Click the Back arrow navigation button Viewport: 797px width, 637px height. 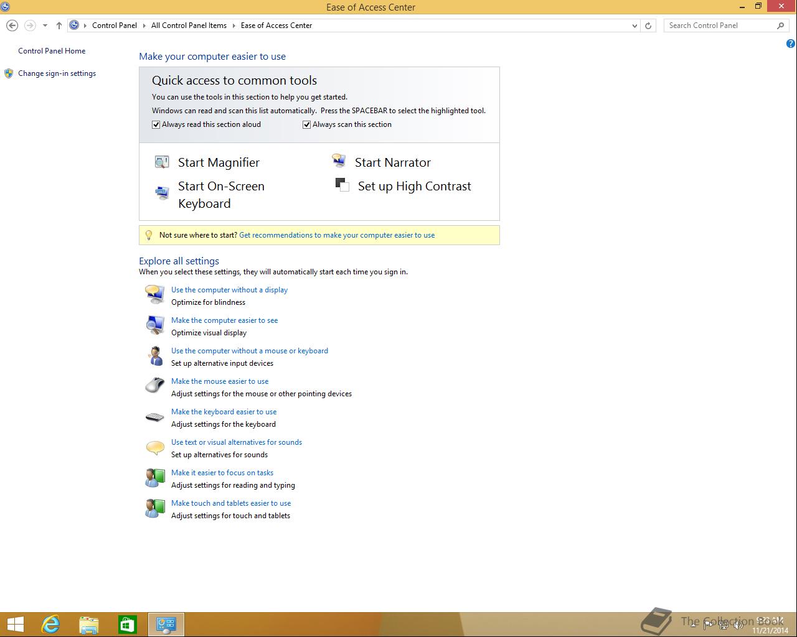12,26
